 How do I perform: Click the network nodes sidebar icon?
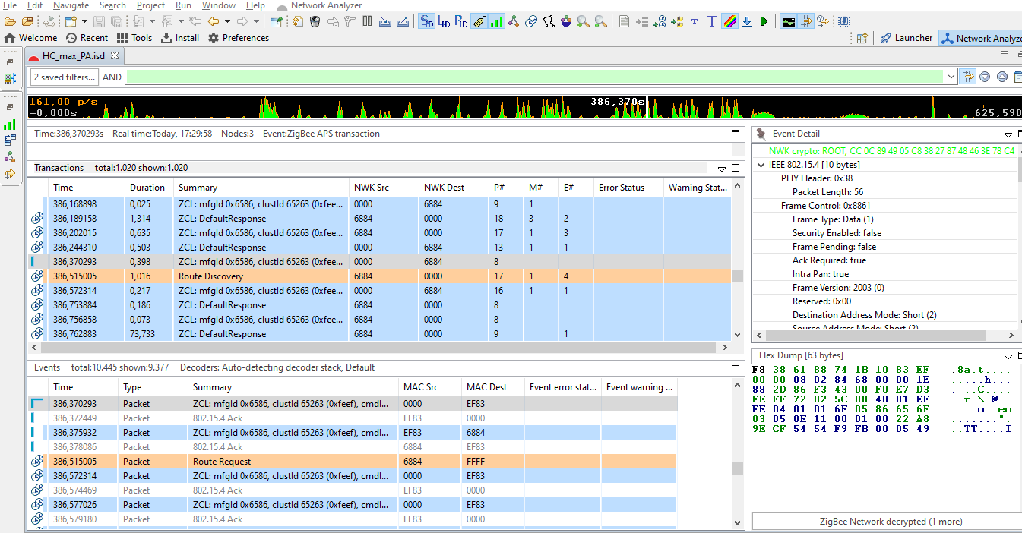(x=10, y=156)
